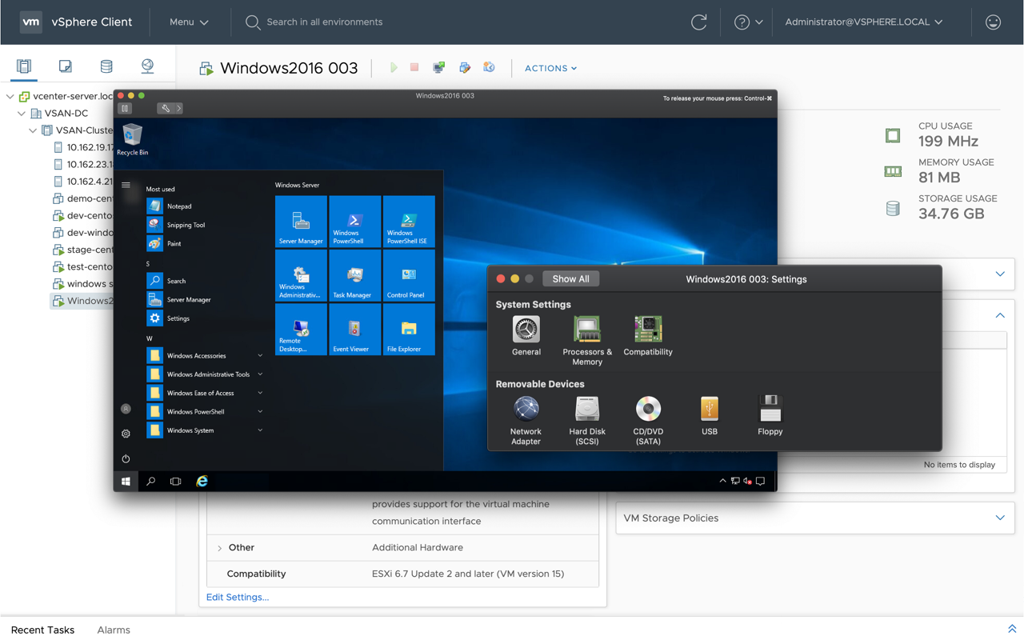
Task: Click the Edit Settings link
Action: click(238, 598)
